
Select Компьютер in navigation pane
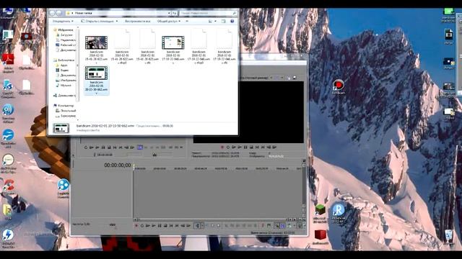(x=64, y=106)
